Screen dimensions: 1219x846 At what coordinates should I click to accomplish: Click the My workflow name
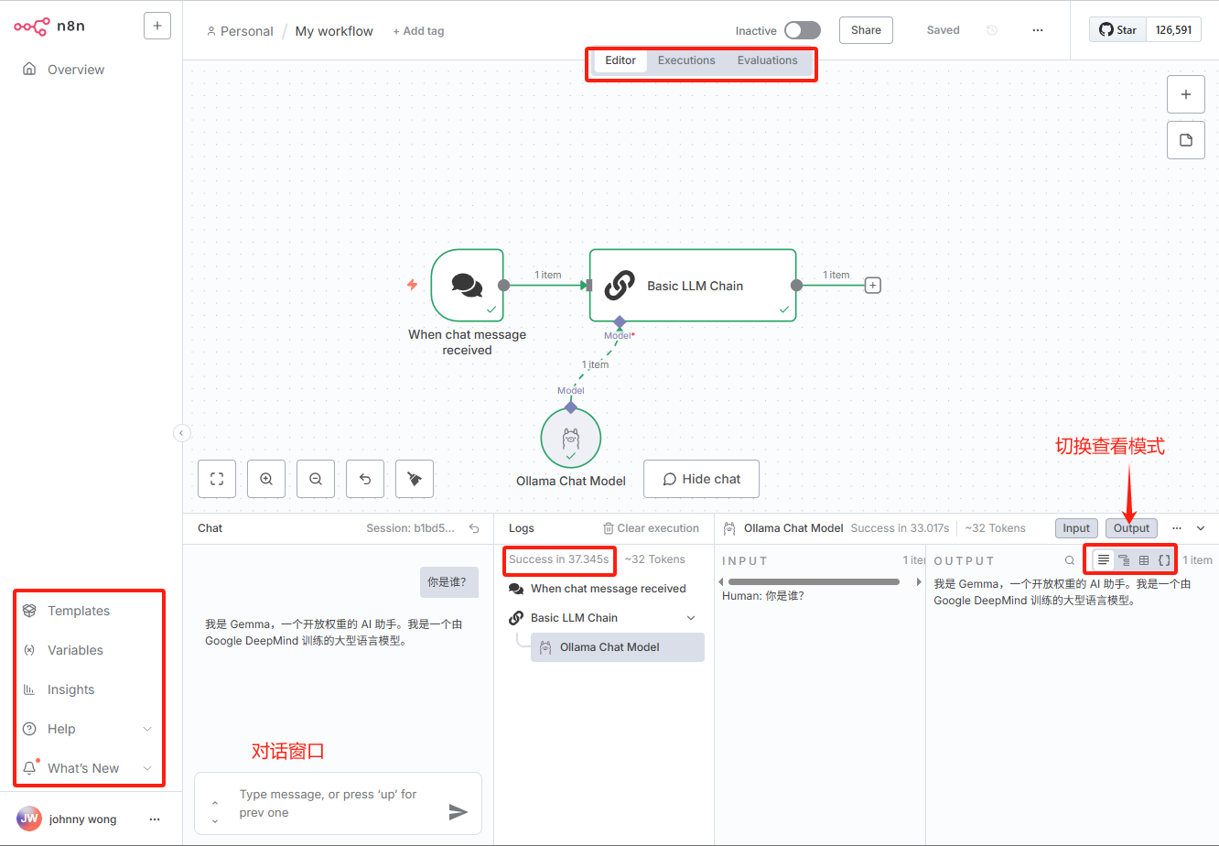334,31
